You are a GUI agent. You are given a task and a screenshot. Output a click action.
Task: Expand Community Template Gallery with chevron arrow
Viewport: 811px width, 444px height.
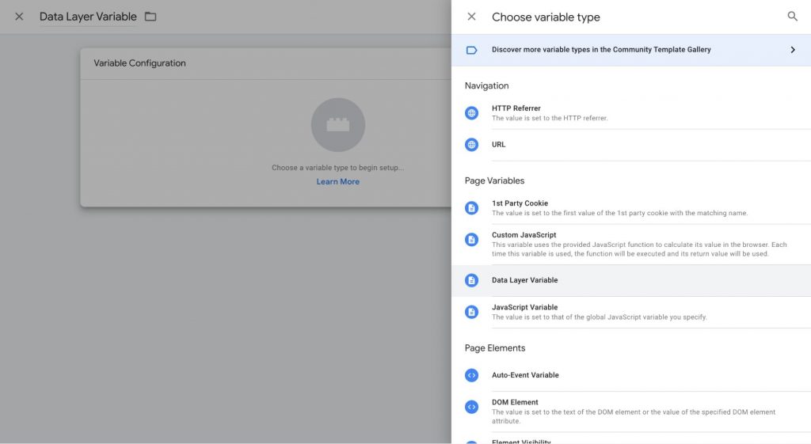(x=792, y=50)
